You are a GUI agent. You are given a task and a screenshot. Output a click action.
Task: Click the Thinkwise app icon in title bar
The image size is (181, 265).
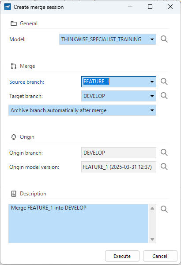(x=8, y=7)
